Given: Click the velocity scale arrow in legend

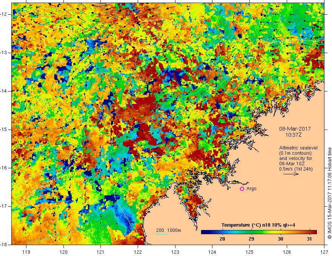Looking at the screenshot, I should [x=291, y=174].
